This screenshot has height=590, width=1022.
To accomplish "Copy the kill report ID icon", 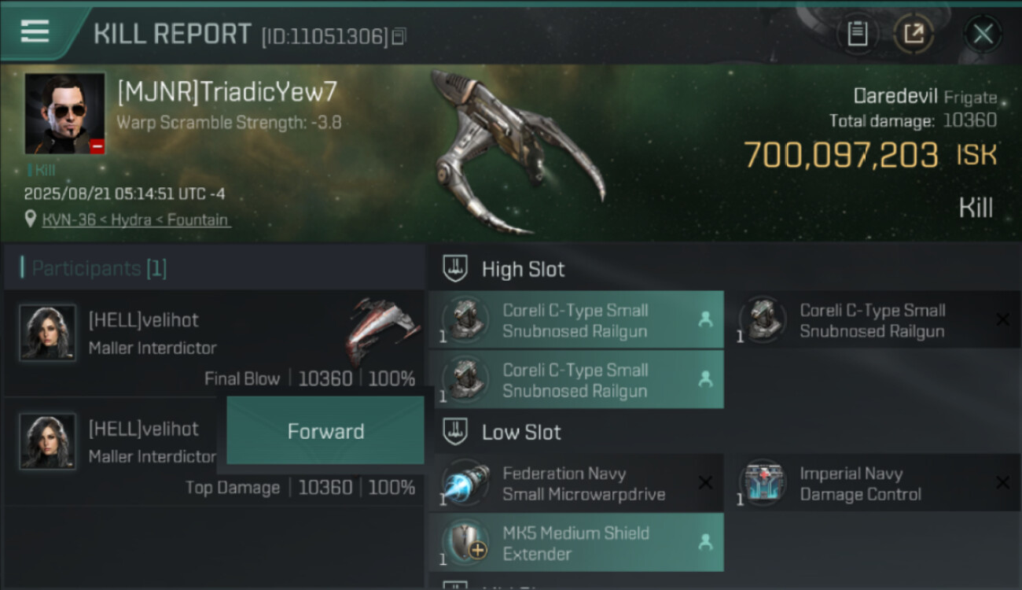I will click(399, 36).
